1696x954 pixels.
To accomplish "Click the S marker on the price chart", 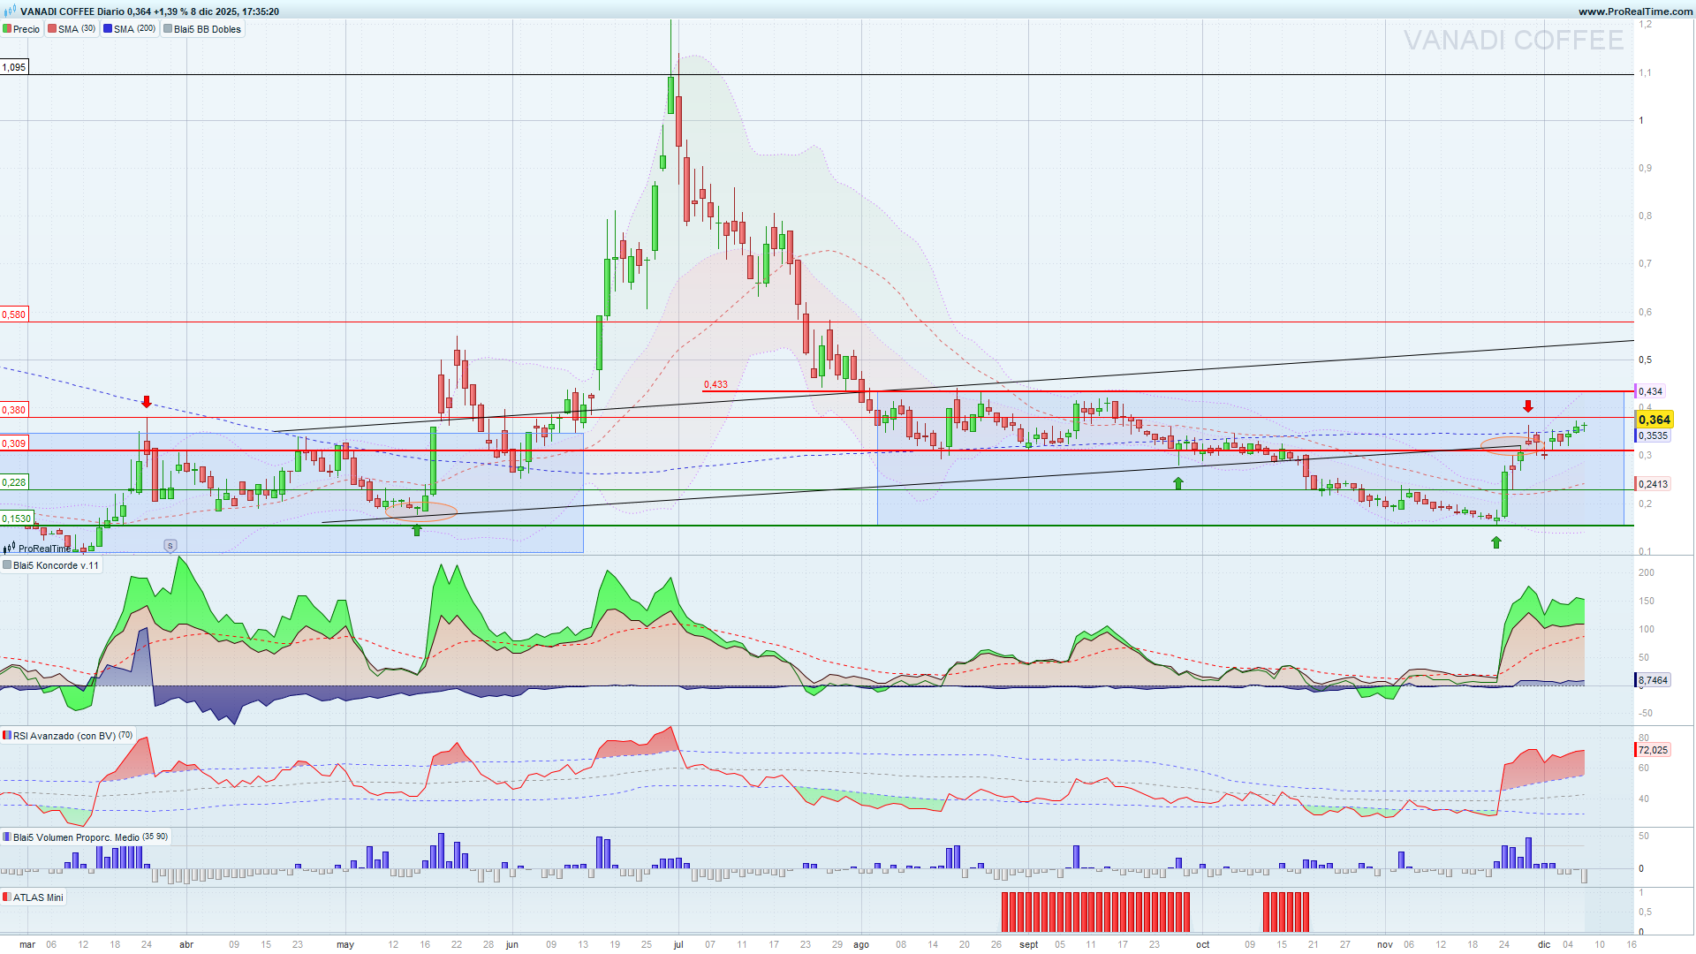I will click(x=170, y=546).
